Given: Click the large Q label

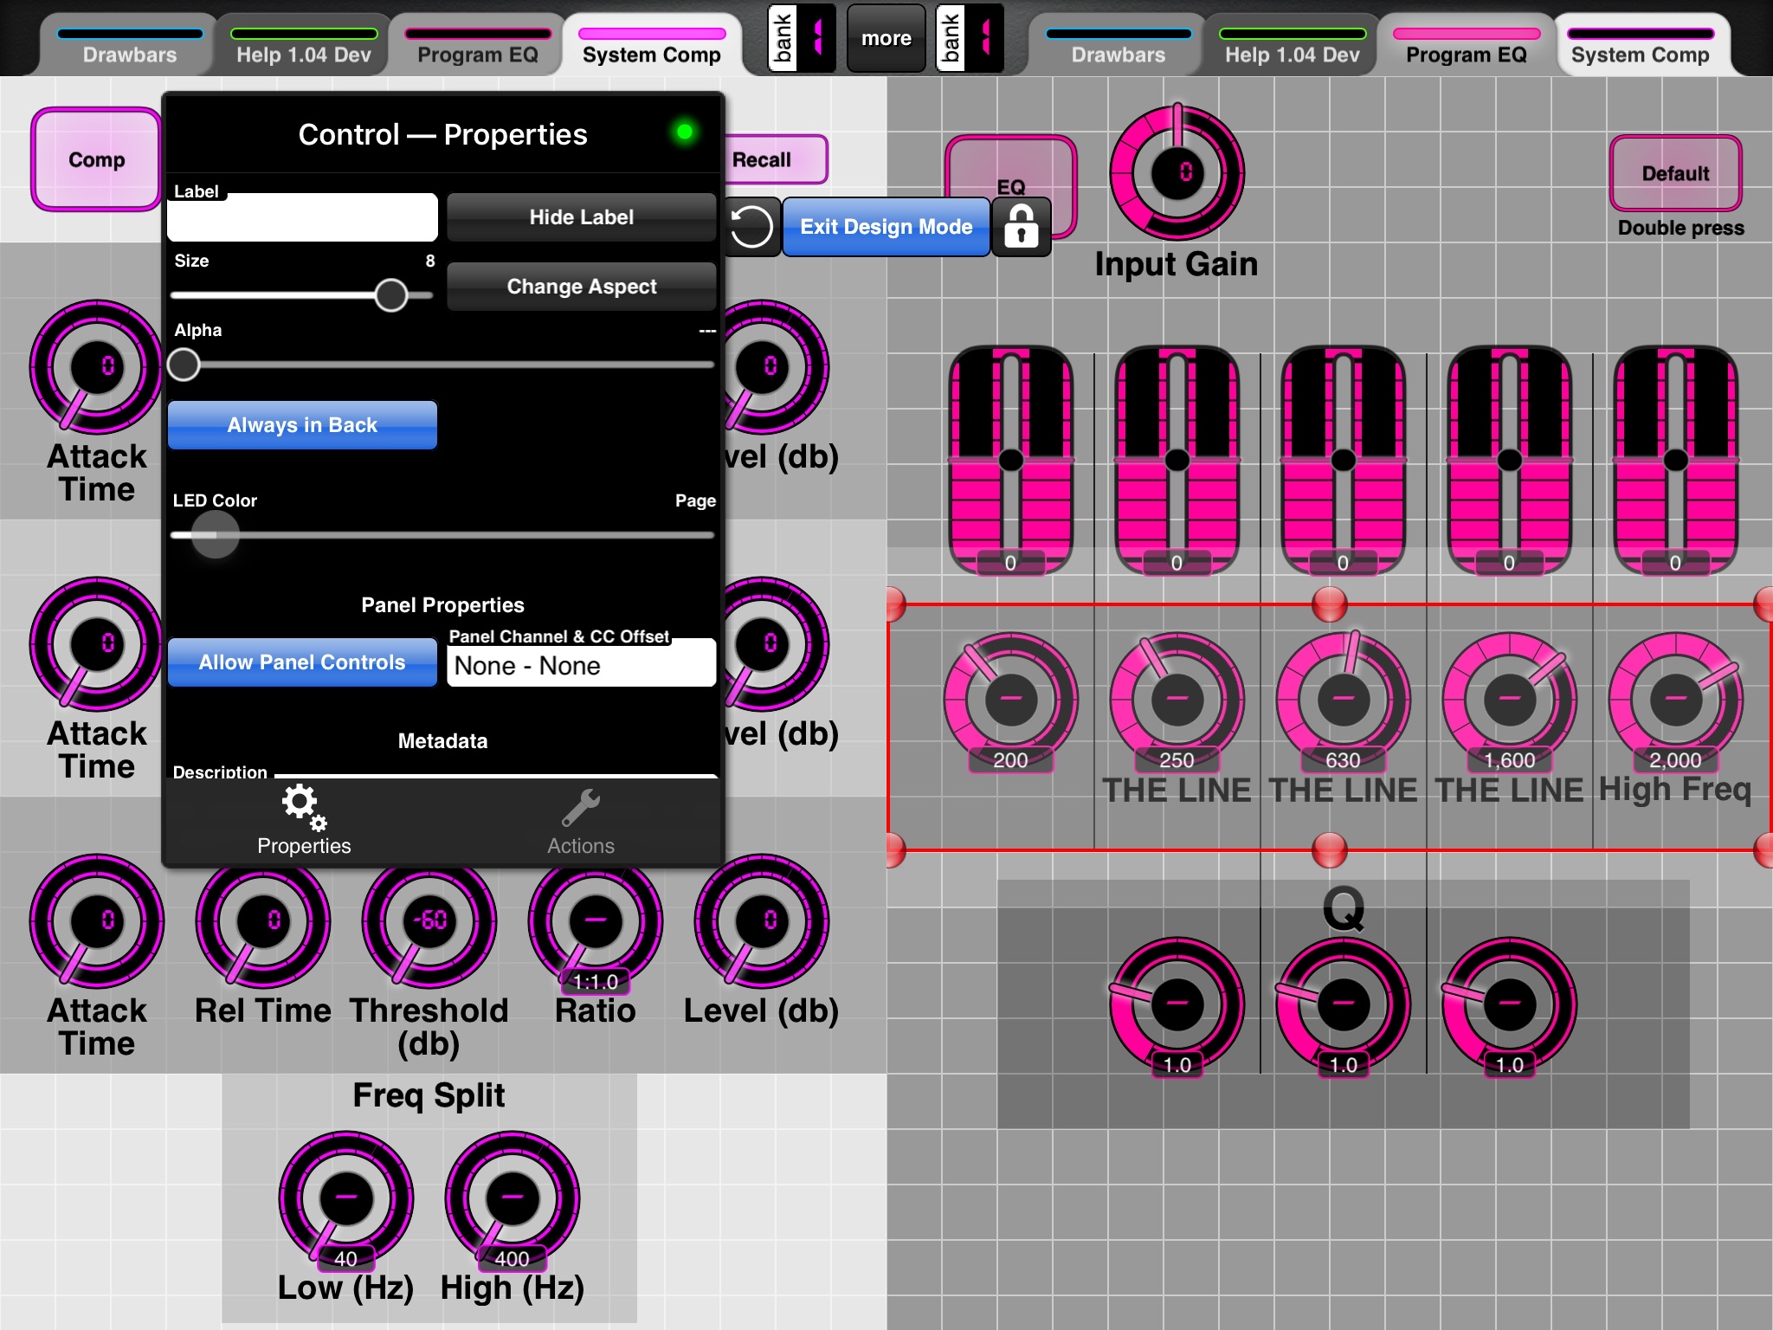Looking at the screenshot, I should pyautogui.click(x=1344, y=909).
